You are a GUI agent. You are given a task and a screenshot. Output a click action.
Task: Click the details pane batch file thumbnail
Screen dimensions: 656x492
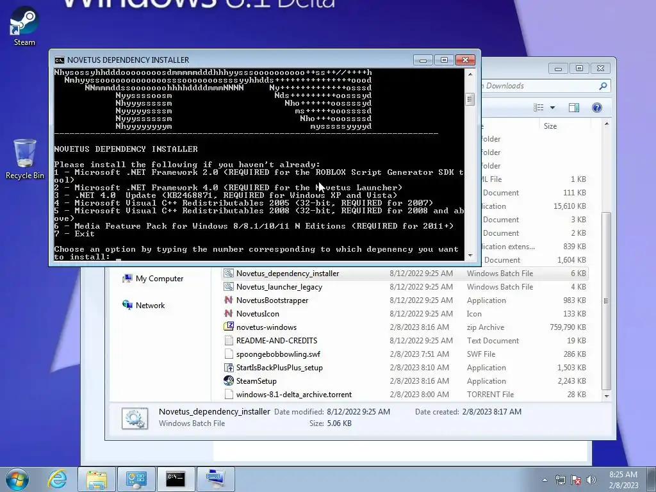coord(135,418)
